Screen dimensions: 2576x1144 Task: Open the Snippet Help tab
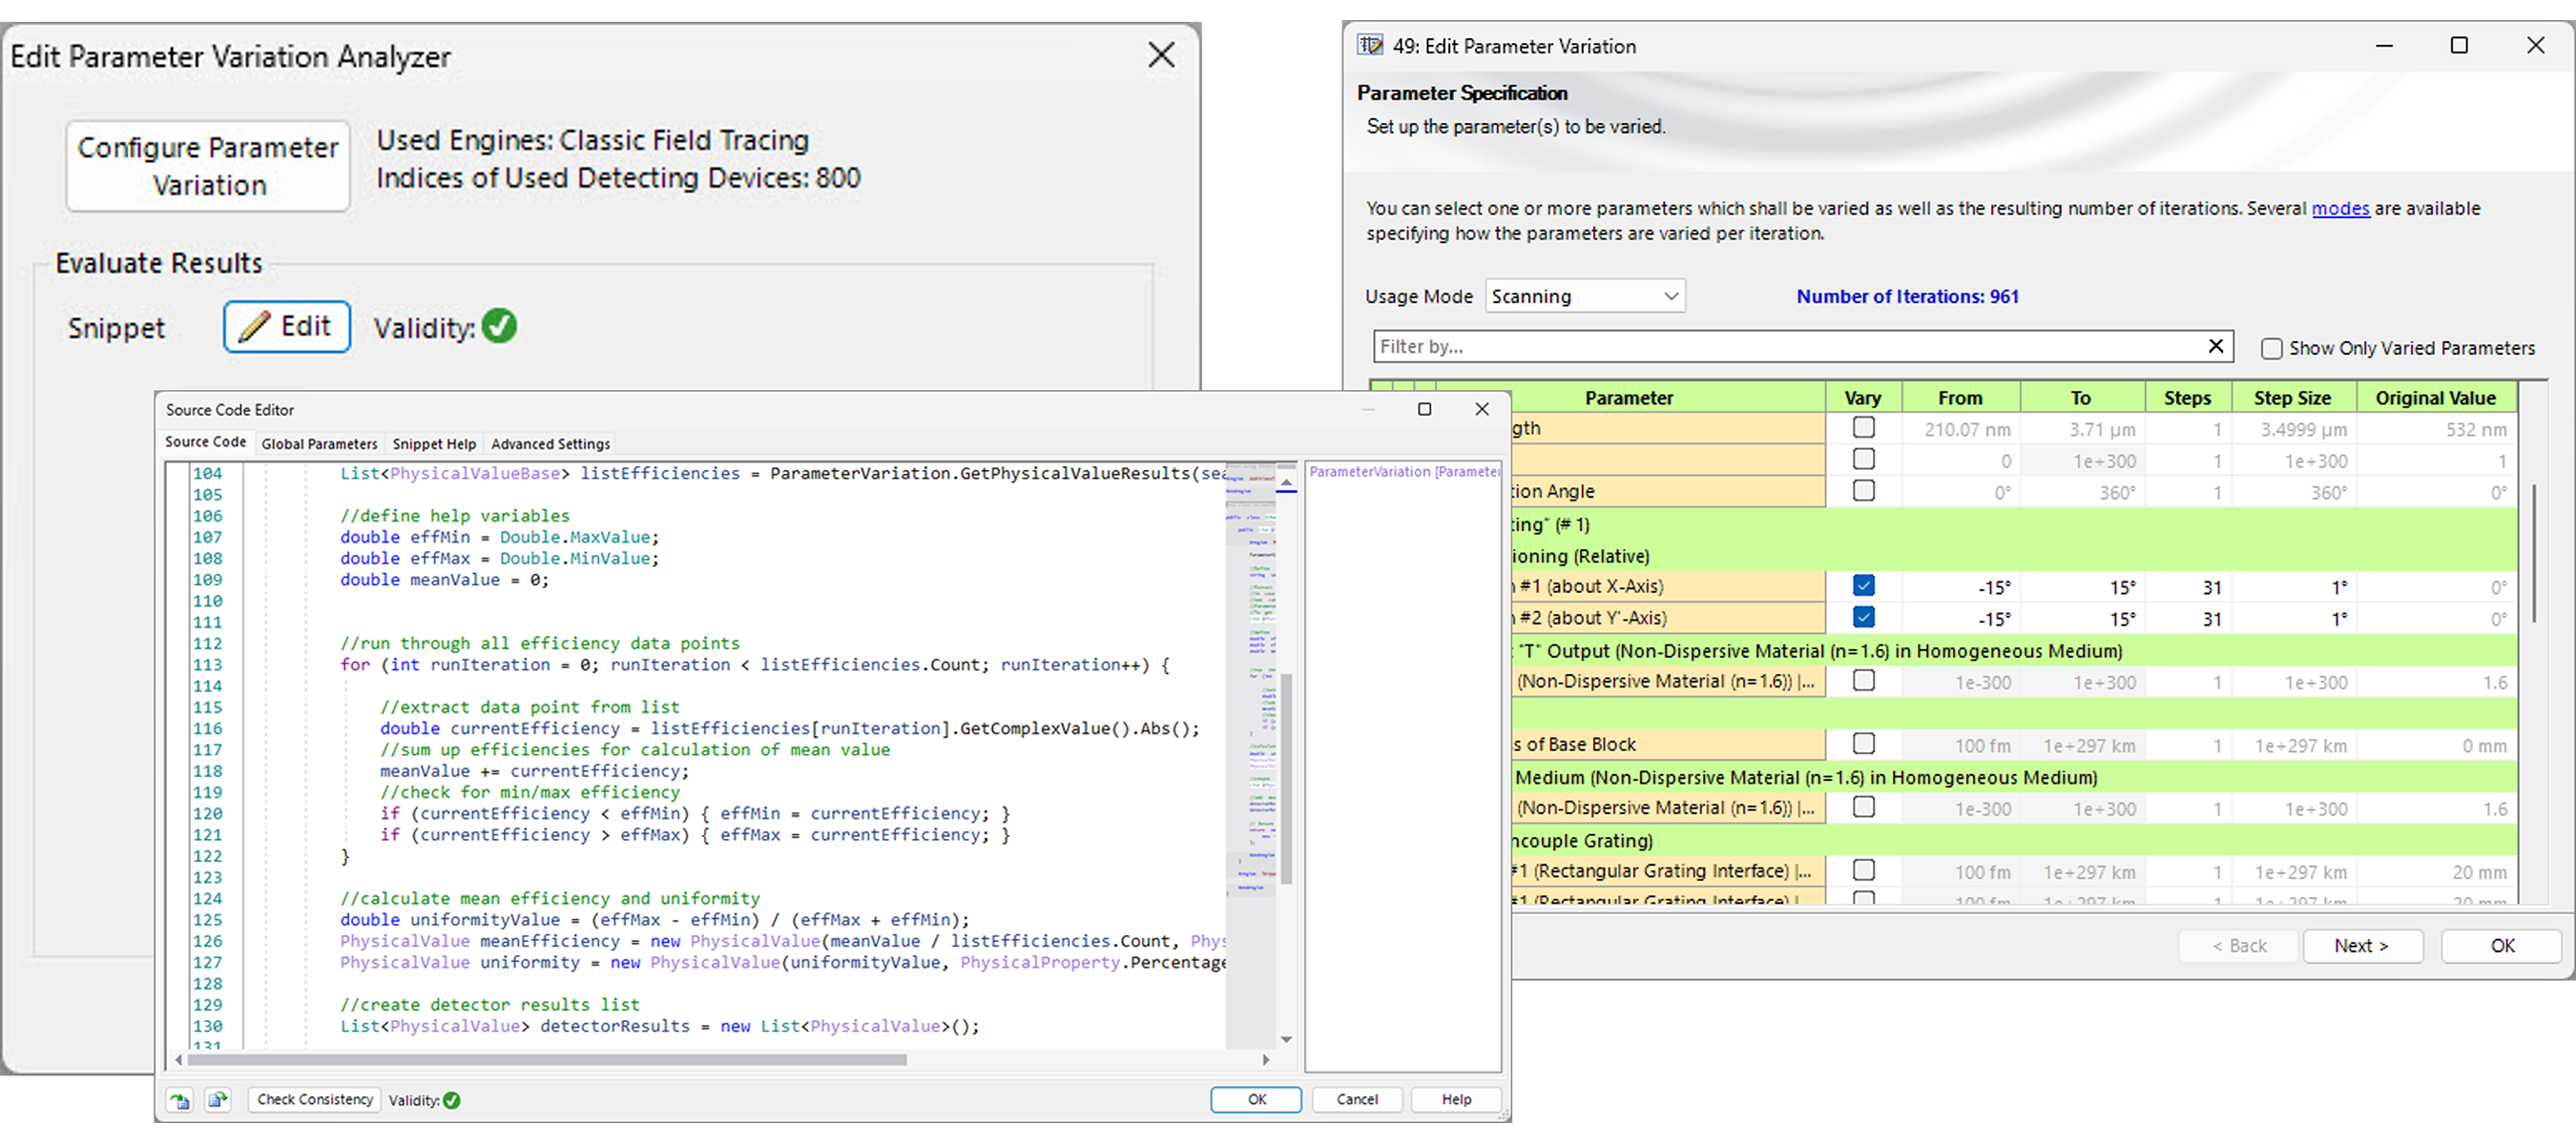434,443
